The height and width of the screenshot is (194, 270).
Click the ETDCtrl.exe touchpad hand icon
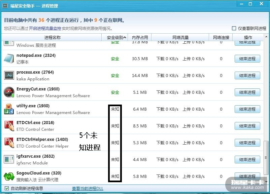click(9, 126)
